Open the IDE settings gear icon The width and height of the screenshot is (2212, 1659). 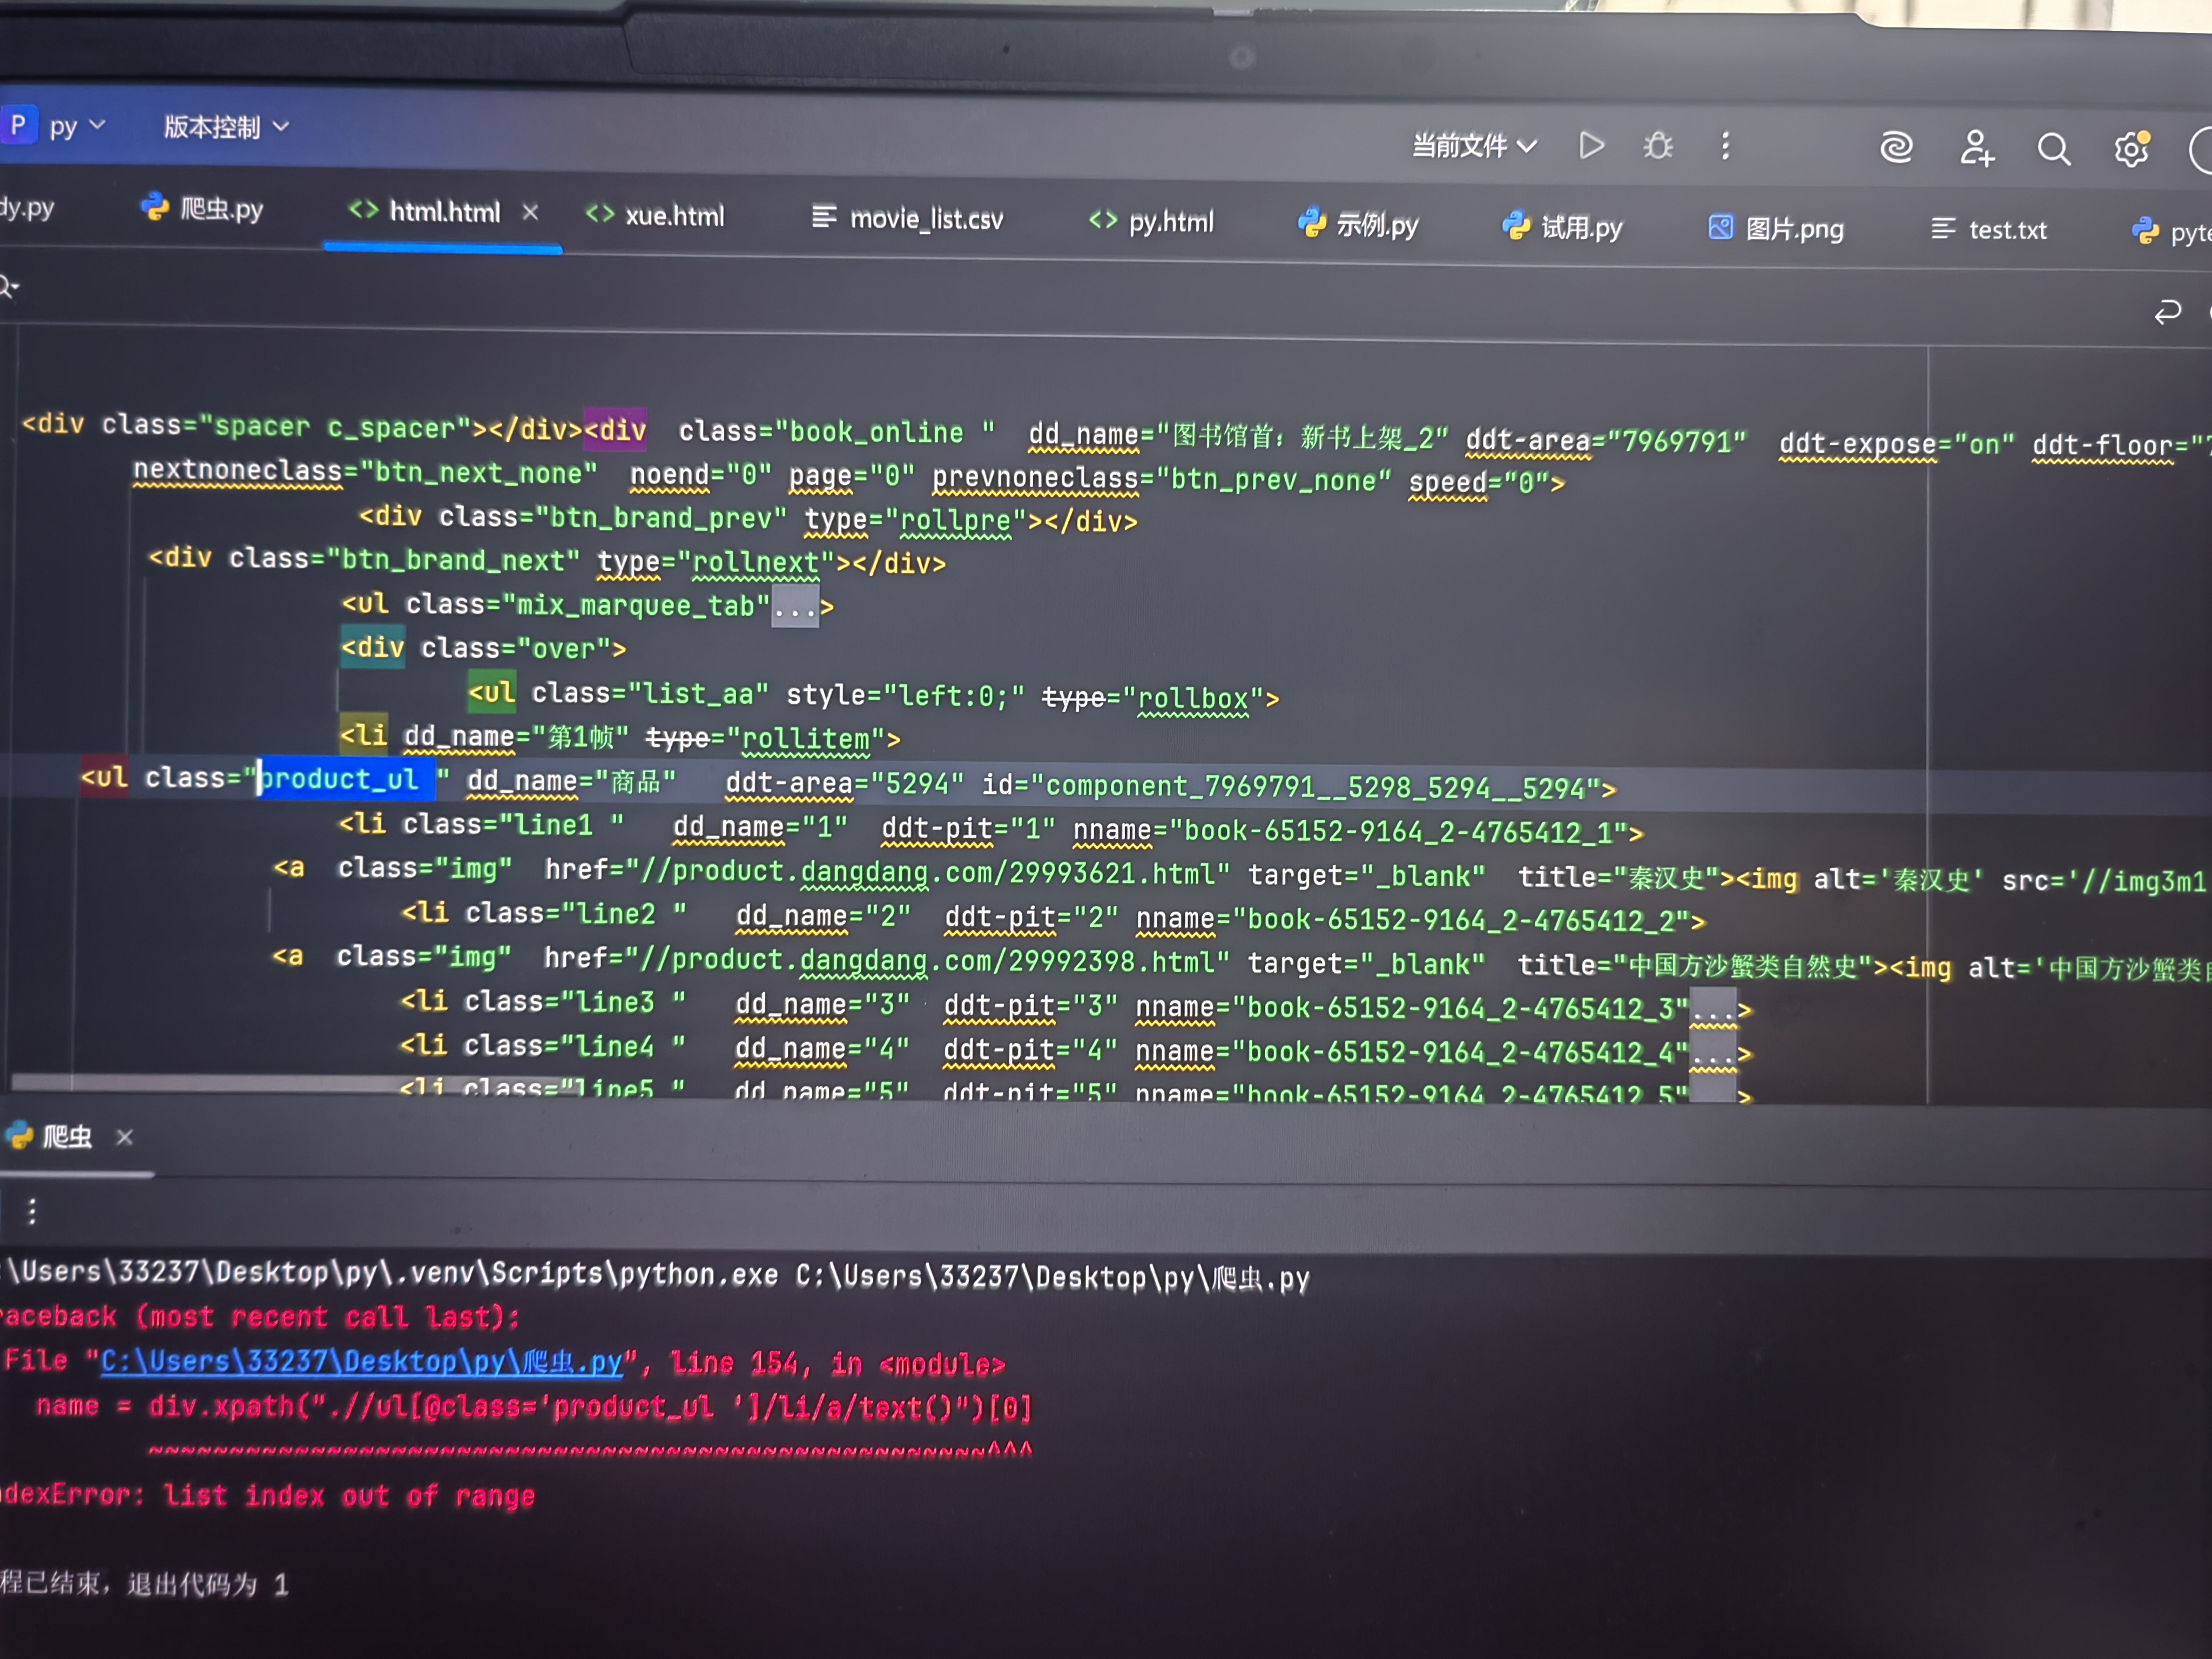point(2131,150)
